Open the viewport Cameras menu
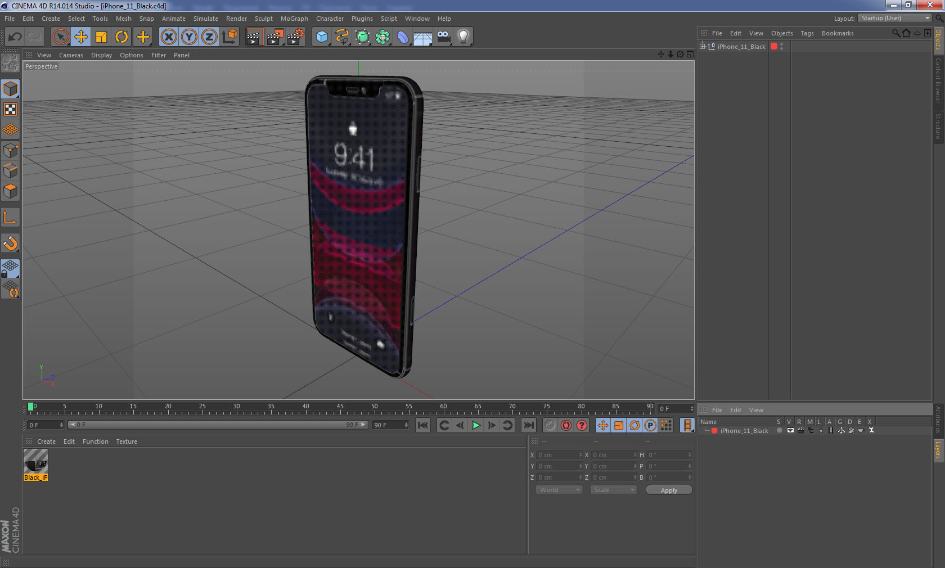Image resolution: width=945 pixels, height=568 pixels. (x=71, y=55)
